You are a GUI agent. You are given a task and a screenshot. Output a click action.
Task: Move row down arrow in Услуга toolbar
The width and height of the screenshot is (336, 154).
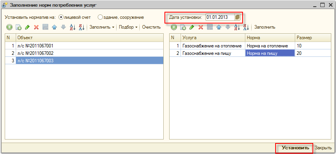pyautogui.click(x=228, y=27)
